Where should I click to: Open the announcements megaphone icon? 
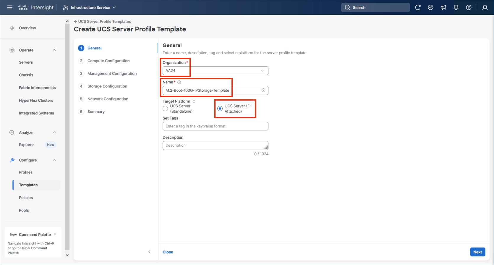pyautogui.click(x=443, y=7)
